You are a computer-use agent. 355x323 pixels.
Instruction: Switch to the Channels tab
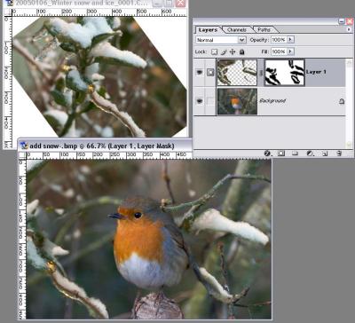click(237, 30)
